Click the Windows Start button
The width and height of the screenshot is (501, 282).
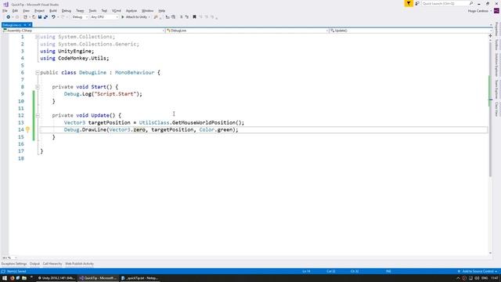[x=5, y=278]
